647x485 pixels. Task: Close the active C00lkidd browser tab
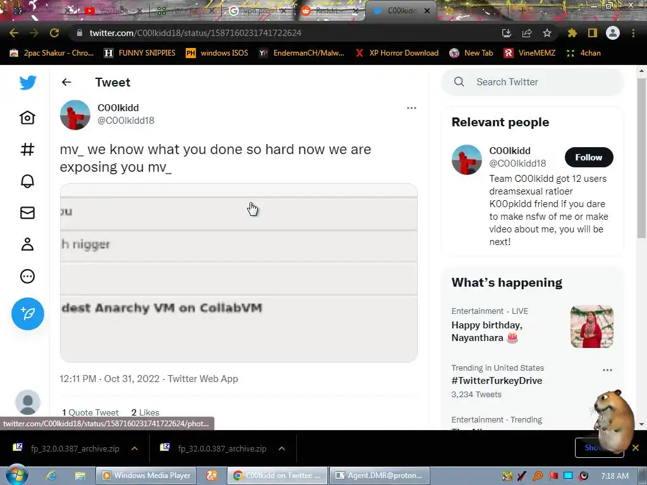(x=427, y=11)
